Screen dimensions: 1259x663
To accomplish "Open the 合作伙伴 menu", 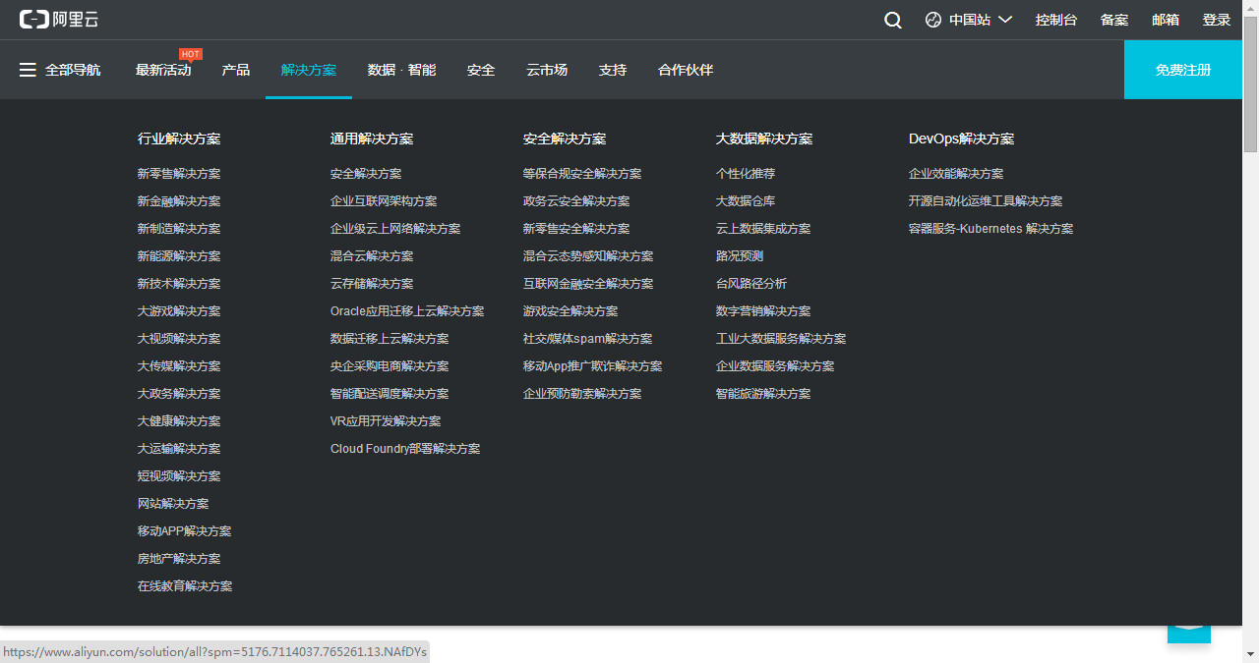I will [686, 70].
